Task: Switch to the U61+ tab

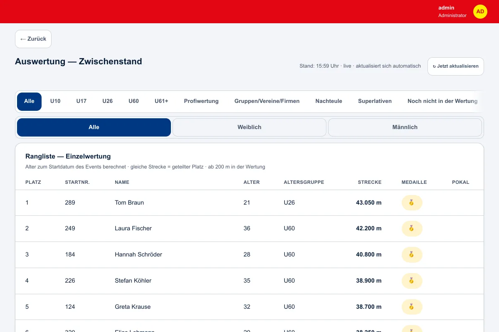Action: pyautogui.click(x=161, y=101)
